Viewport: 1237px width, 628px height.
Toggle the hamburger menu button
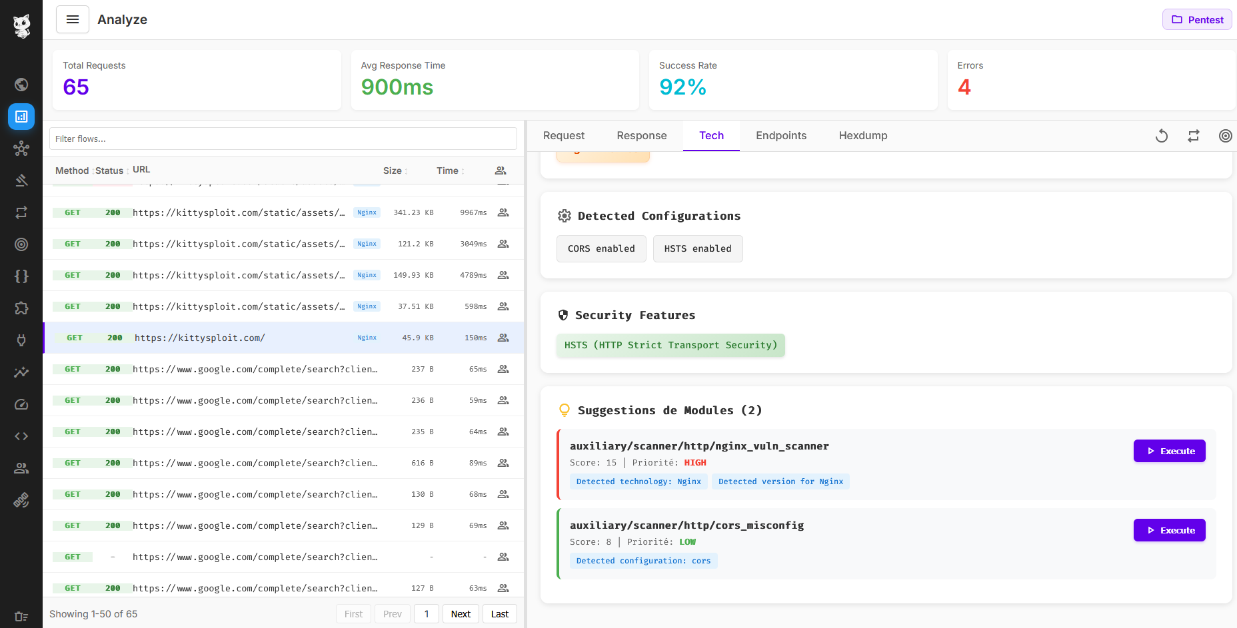[73, 20]
